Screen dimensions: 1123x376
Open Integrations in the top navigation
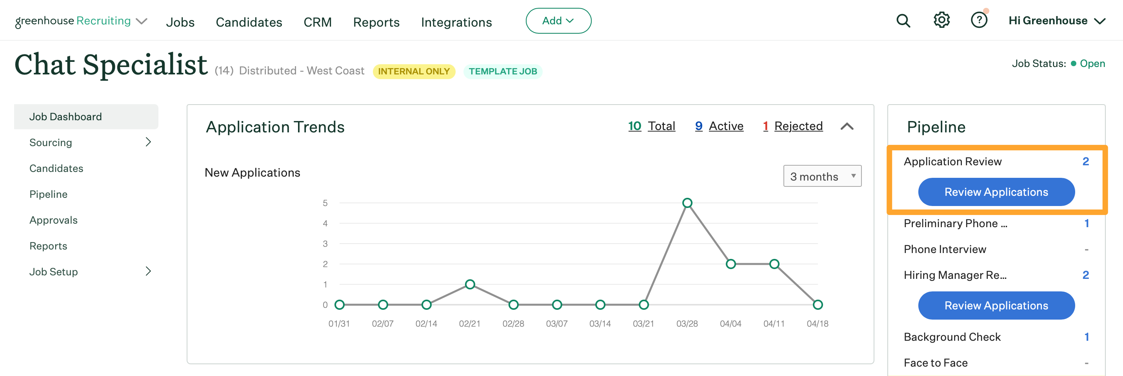(456, 22)
